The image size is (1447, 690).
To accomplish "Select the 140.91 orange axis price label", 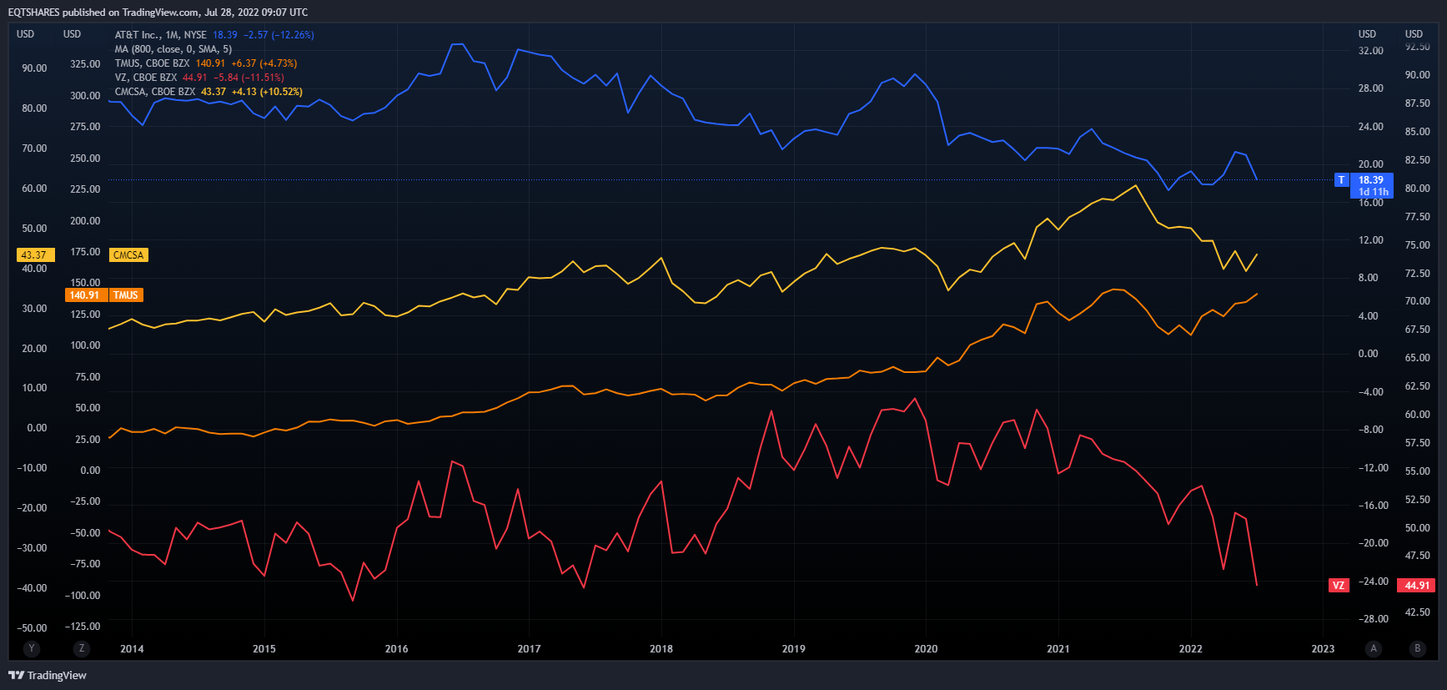I will [x=86, y=295].
